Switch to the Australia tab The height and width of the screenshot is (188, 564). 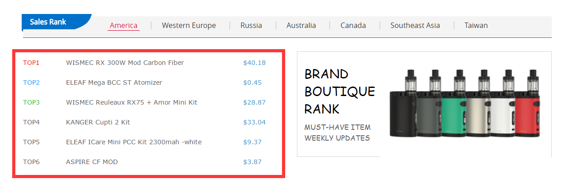[301, 26]
